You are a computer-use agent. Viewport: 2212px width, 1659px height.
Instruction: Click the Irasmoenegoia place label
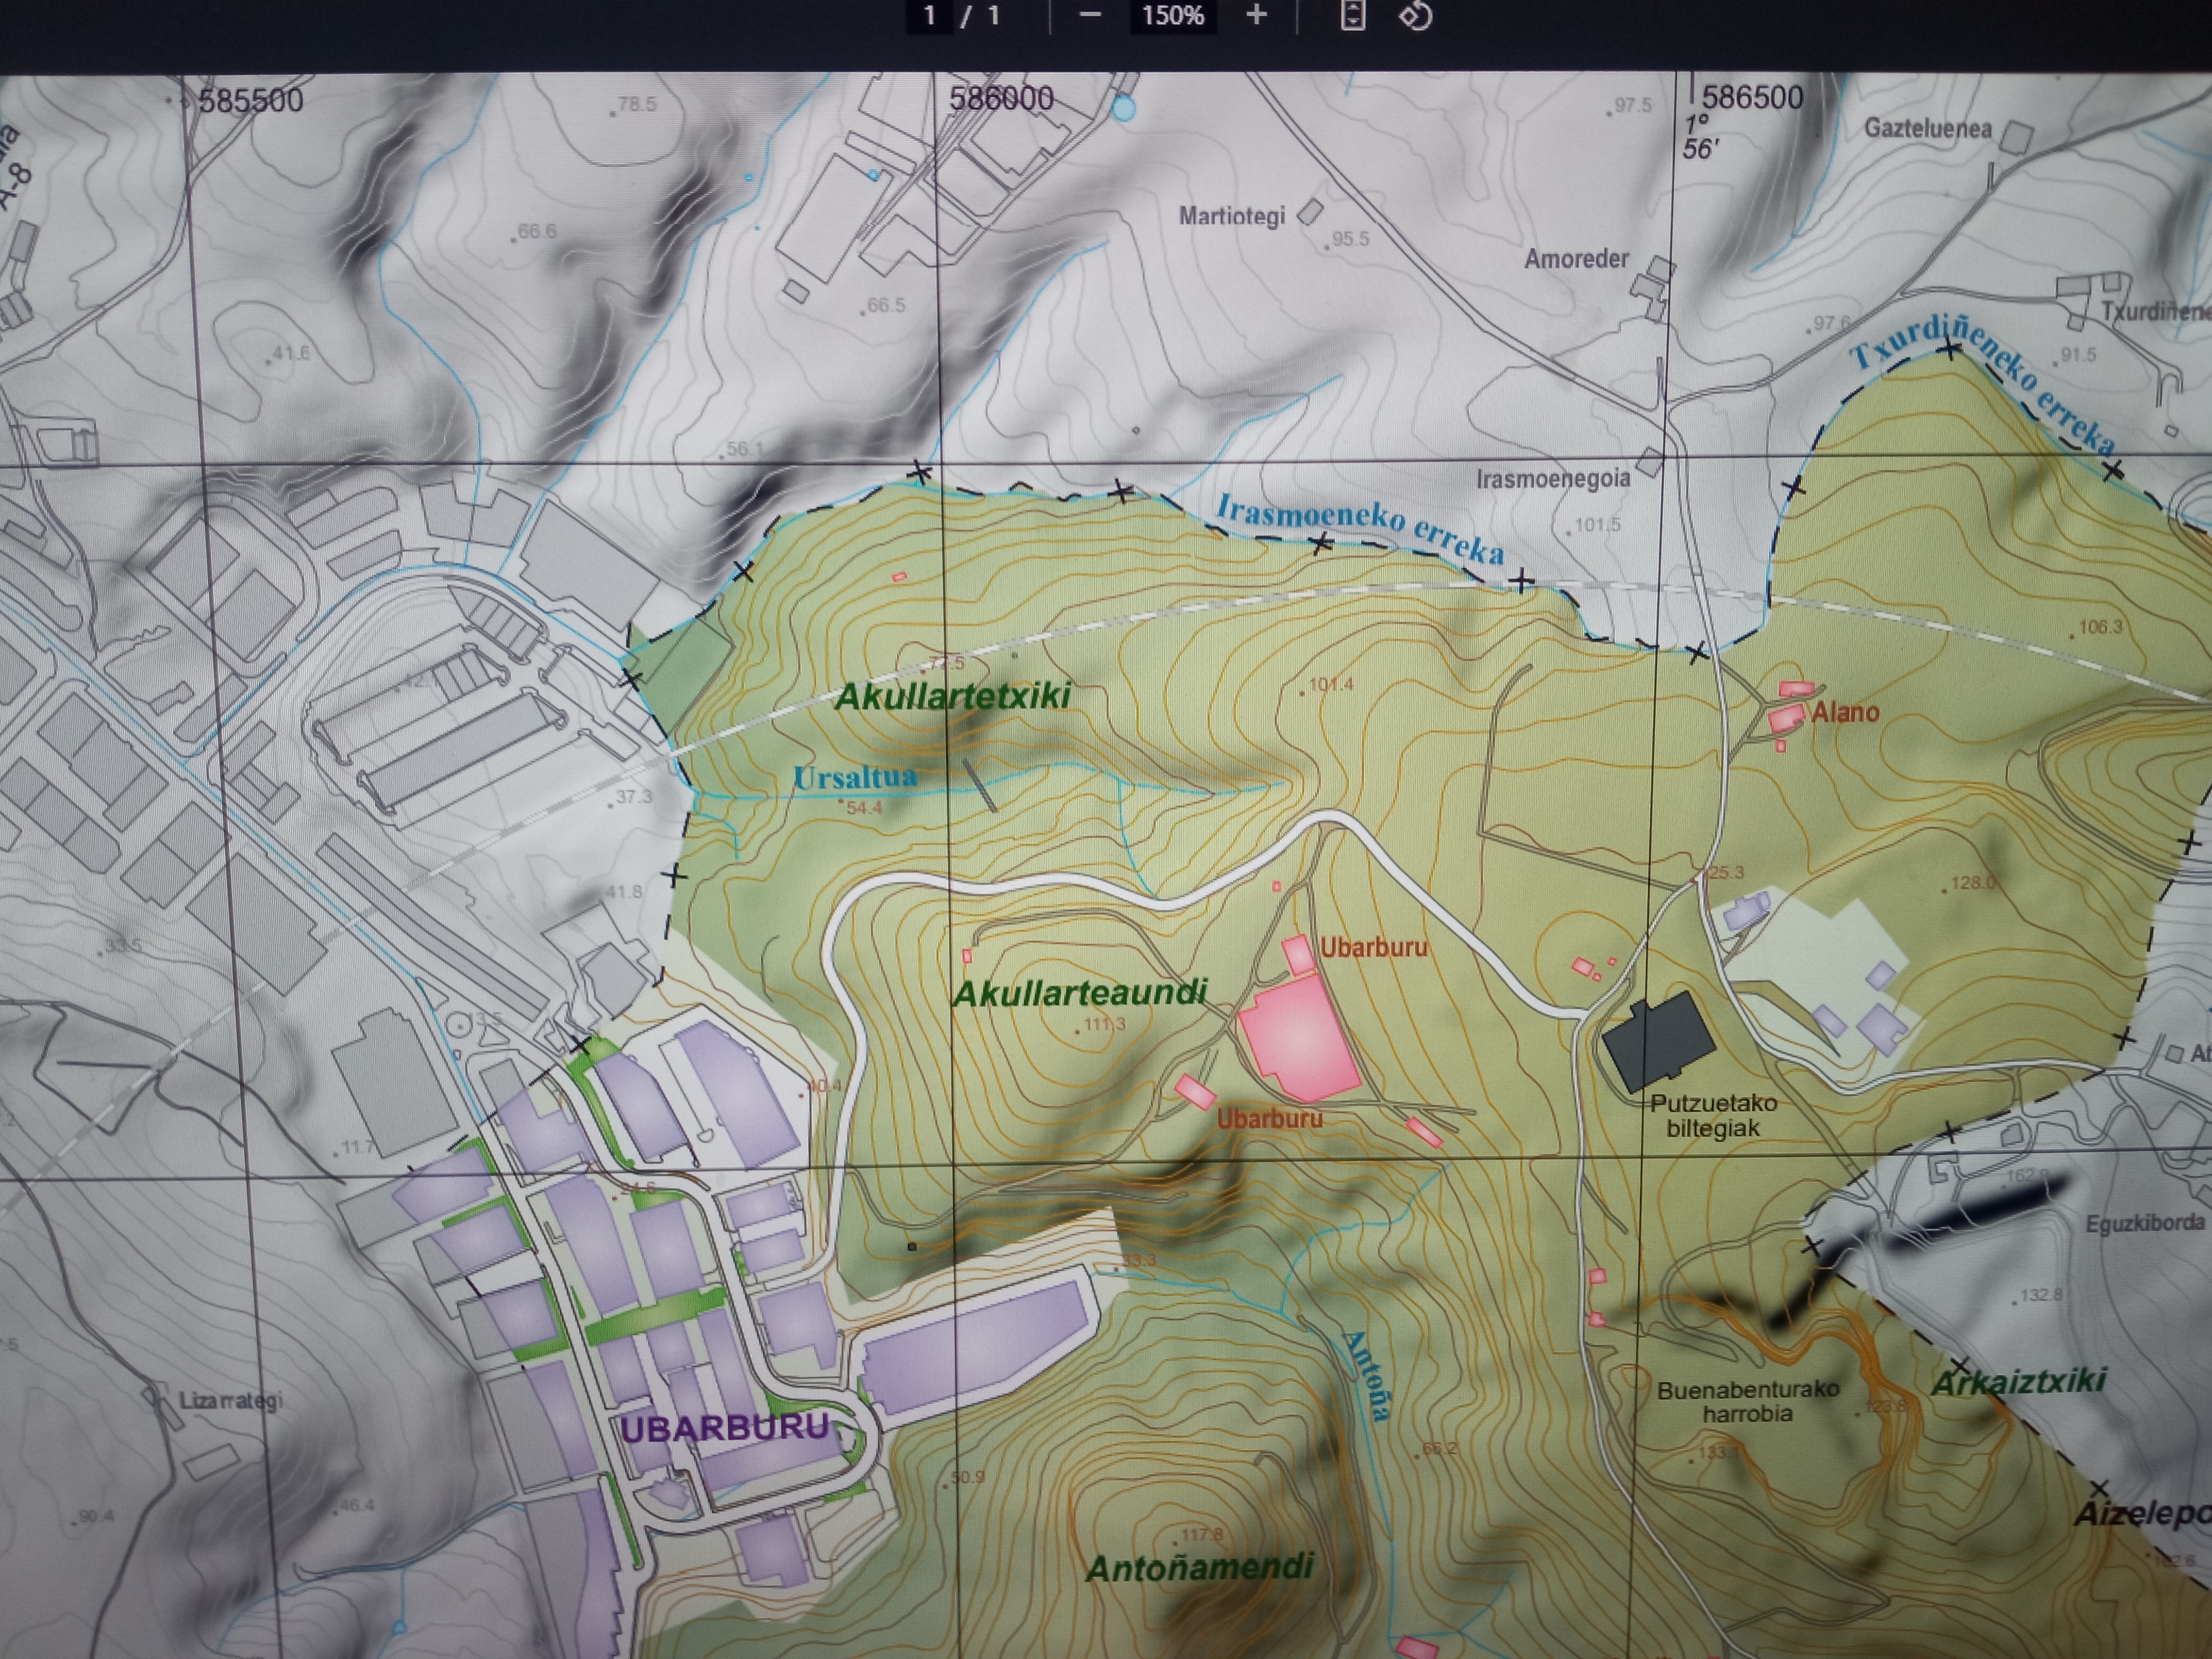(x=1553, y=480)
